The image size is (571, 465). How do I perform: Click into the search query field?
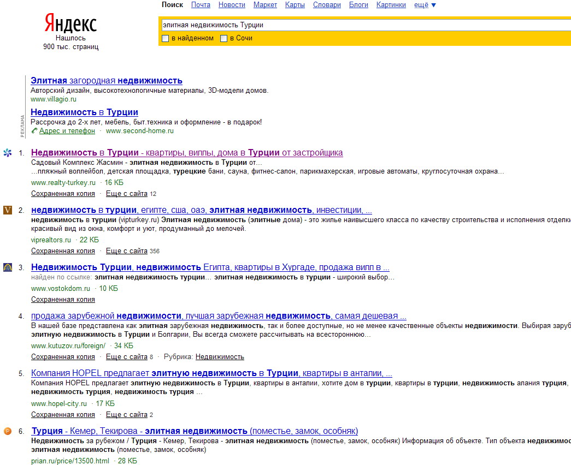tap(361, 25)
